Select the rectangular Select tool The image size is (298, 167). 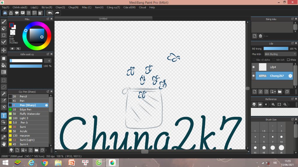point(3,80)
